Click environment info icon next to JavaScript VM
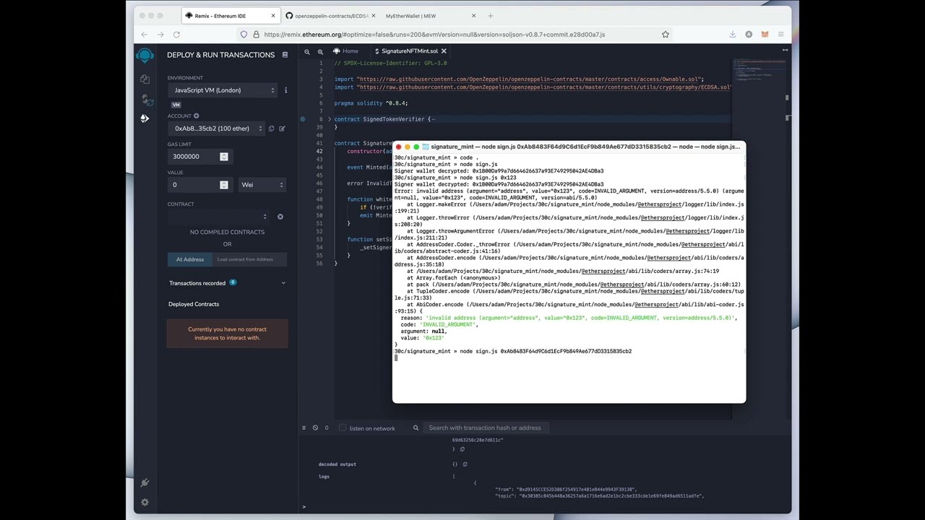The width and height of the screenshot is (925, 520). pos(285,90)
